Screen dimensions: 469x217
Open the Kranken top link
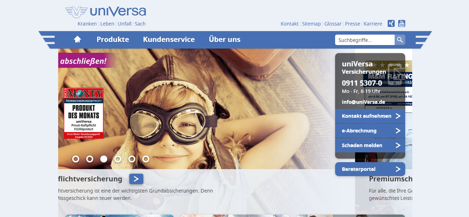tap(87, 24)
